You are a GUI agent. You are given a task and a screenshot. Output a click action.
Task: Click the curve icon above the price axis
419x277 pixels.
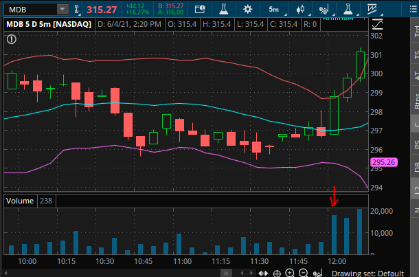[377, 25]
